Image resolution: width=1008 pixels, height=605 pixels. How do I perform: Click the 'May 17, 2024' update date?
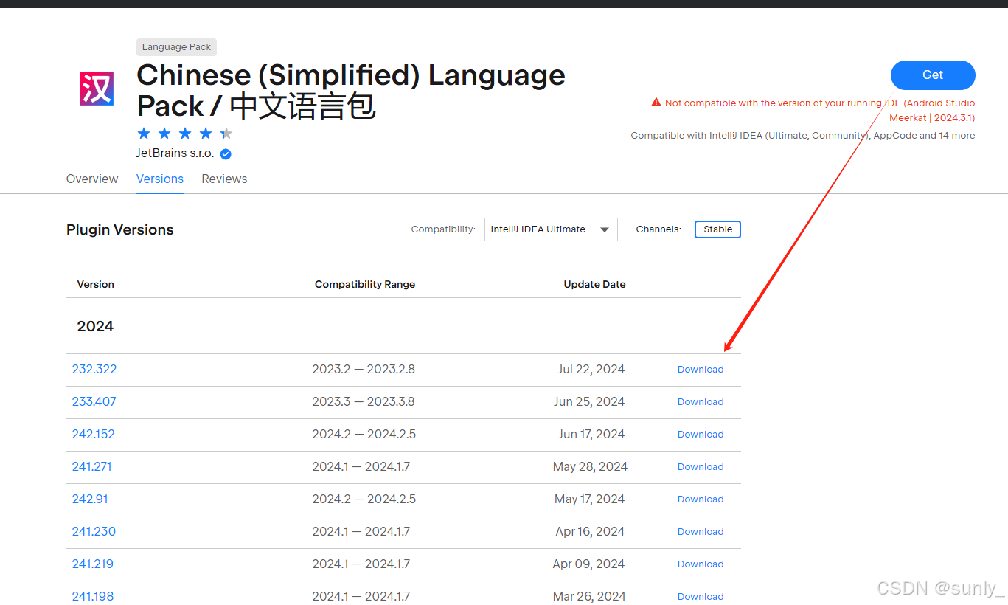(x=590, y=499)
